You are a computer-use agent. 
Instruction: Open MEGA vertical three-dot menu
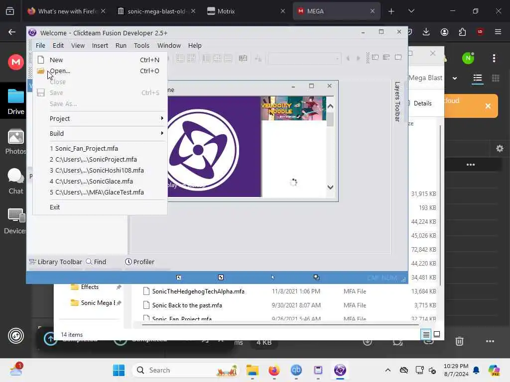click(x=494, y=59)
